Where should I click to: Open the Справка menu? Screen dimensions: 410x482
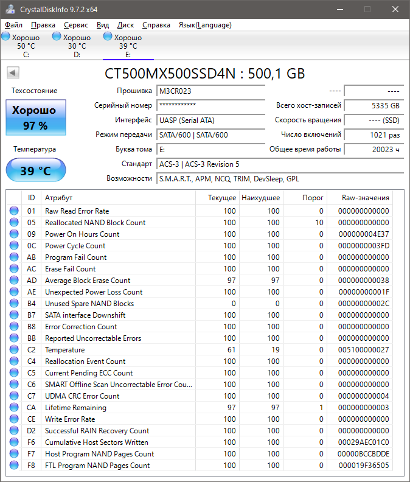click(156, 25)
